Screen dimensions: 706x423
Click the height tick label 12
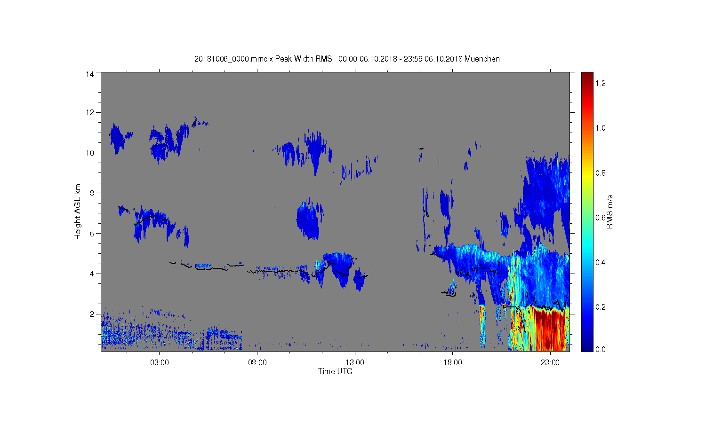point(90,112)
